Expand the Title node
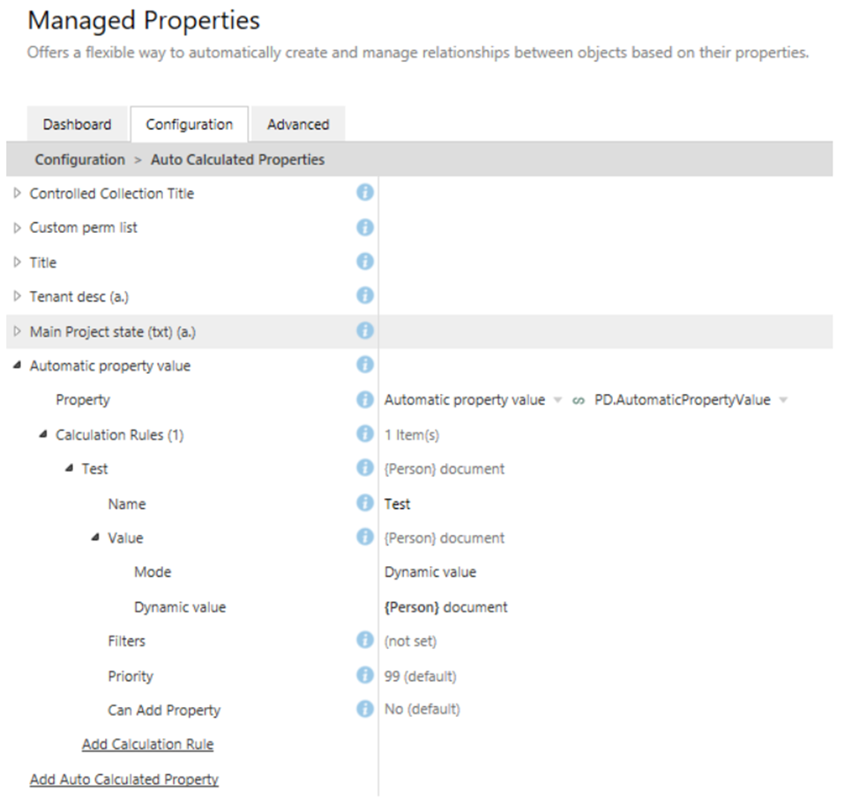 point(17,262)
